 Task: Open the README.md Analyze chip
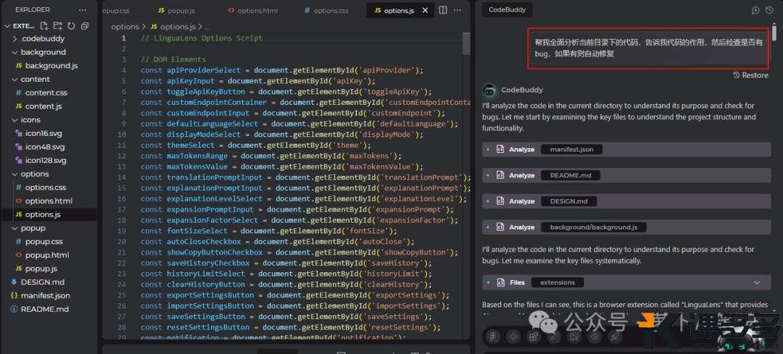[x=571, y=175]
